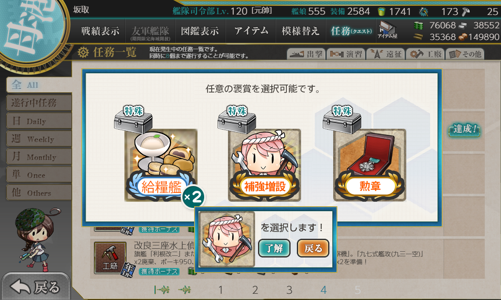Screen dimensions: 501x300
Task: Show Weekly quests filter
Action: coord(39,139)
